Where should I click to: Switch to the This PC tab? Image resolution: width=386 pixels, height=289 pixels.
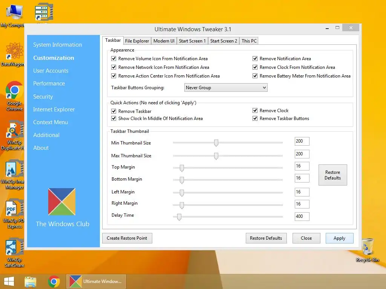249,41
